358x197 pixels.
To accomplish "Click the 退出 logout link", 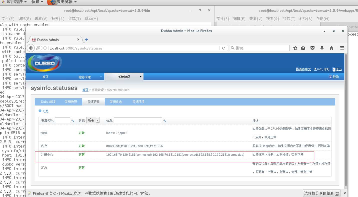I will coord(338,69).
